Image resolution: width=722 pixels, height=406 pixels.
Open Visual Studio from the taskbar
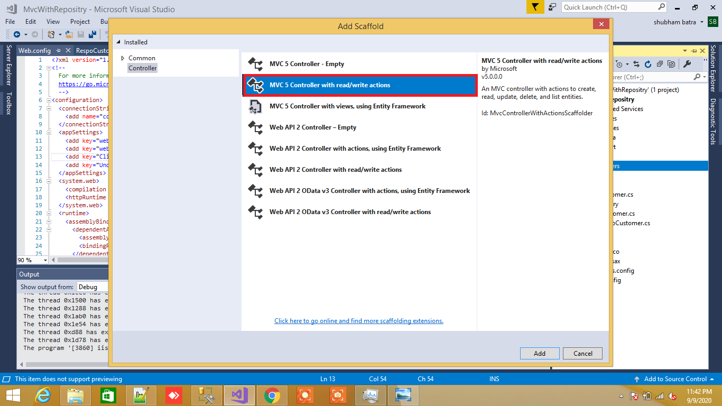click(239, 395)
